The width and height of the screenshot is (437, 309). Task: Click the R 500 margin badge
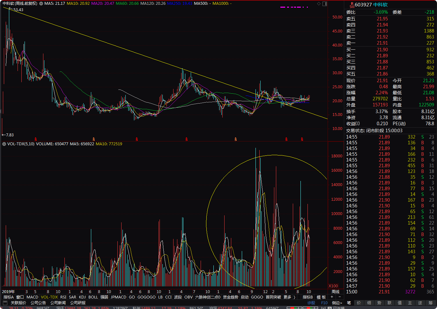point(352,5)
